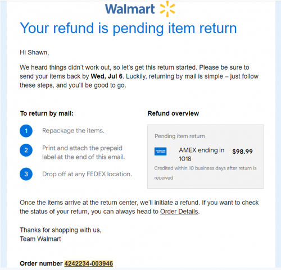The width and height of the screenshot is (281, 270).
Task: Click the Walmart wordmark at top
Action: (x=130, y=9)
